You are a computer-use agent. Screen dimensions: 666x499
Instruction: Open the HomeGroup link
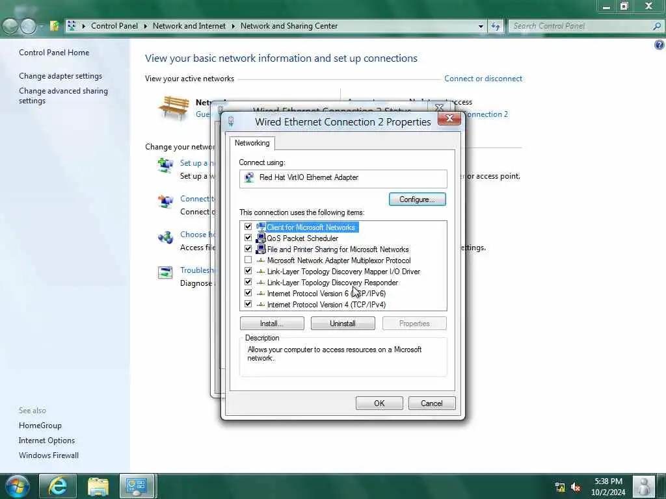click(x=40, y=426)
